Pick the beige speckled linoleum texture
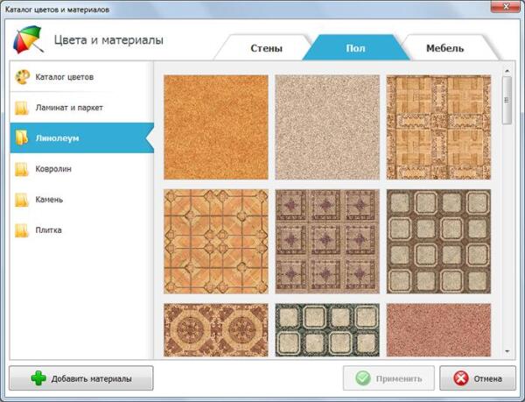Viewport: 525px width, 402px height. tap(327, 127)
